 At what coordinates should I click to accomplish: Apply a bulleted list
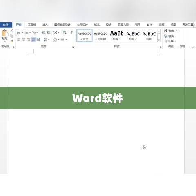[19, 33]
